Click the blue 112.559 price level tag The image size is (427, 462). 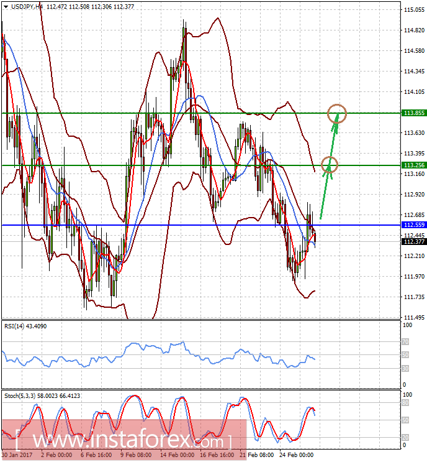(x=414, y=225)
